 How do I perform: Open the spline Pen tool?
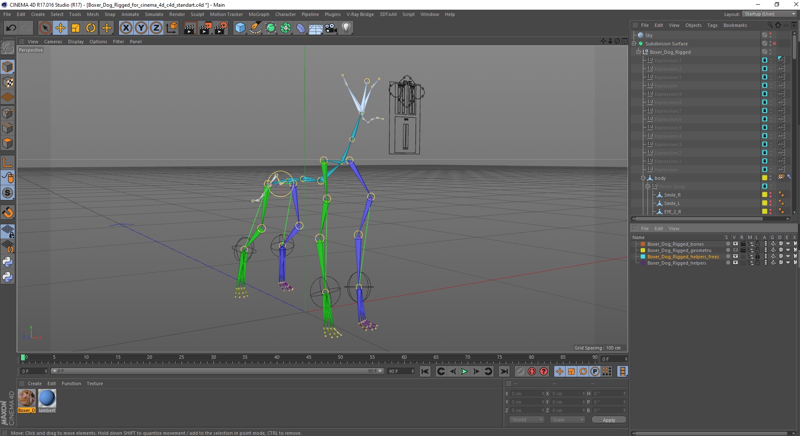click(255, 28)
